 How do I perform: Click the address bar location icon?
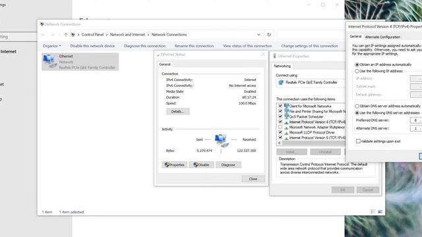tap(73, 35)
